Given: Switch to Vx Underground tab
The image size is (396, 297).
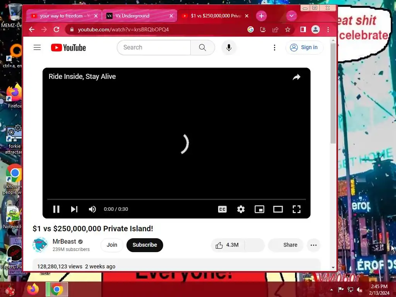Looking at the screenshot, I should (140, 16).
